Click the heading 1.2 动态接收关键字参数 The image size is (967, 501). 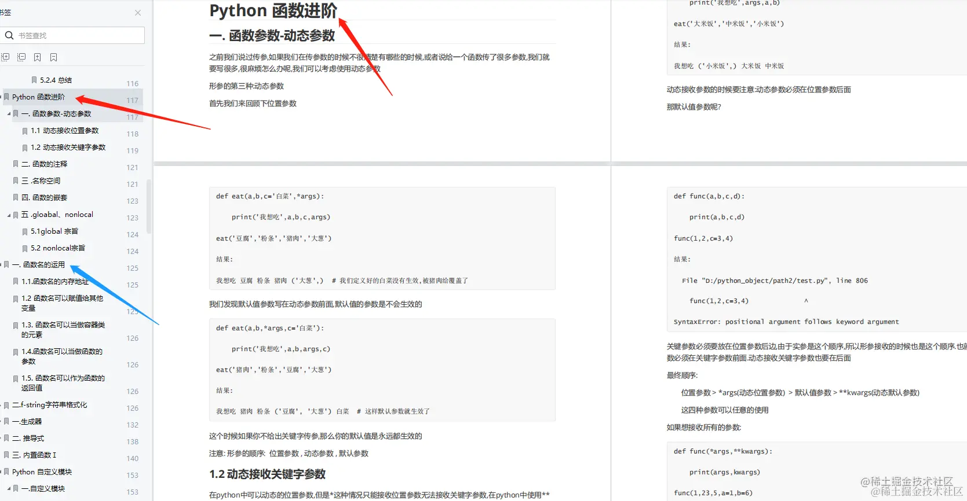267,474
